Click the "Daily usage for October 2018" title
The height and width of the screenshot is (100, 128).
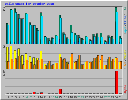(29, 4)
